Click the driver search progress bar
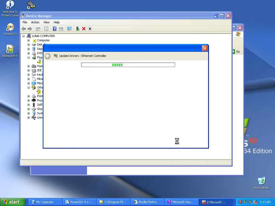275x206 pixels. (128, 65)
